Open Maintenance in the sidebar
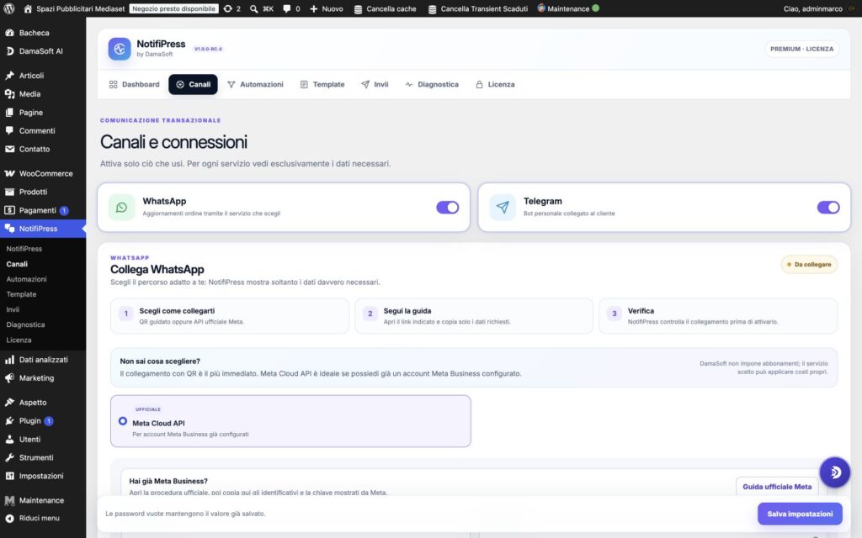 click(x=43, y=500)
